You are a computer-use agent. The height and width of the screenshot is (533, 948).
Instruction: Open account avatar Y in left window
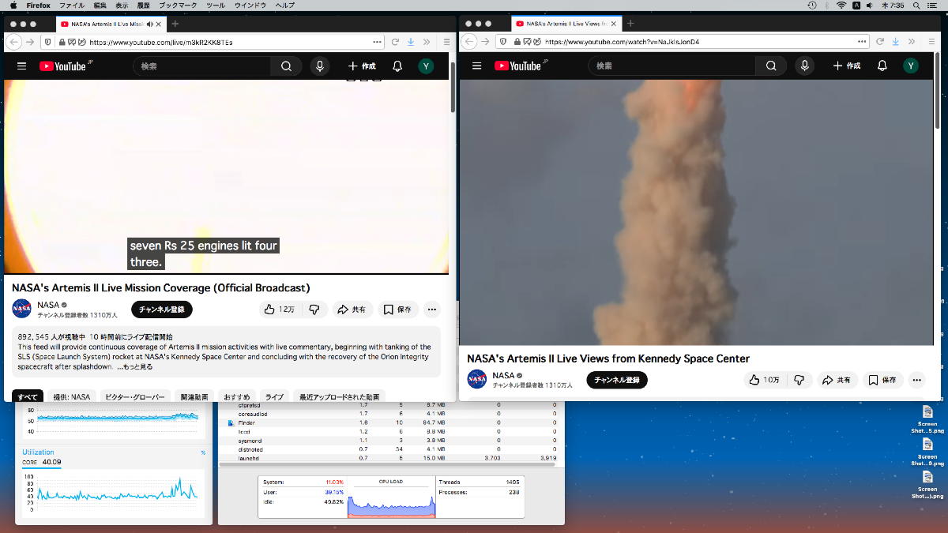(x=427, y=66)
